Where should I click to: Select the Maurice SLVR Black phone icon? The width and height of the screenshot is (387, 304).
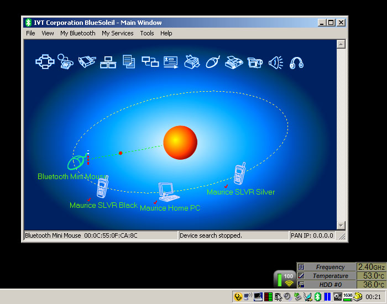pos(102,187)
